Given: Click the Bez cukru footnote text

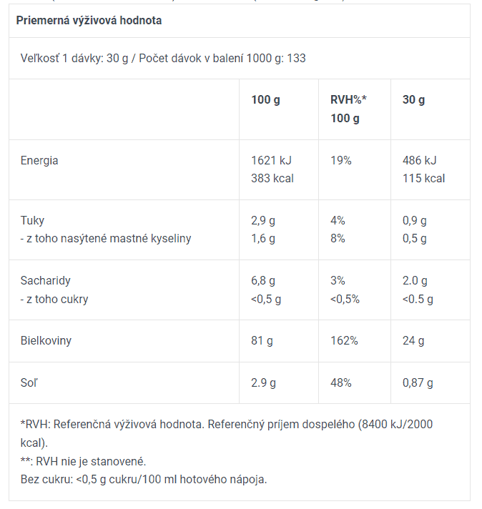Looking at the screenshot, I should (144, 479).
